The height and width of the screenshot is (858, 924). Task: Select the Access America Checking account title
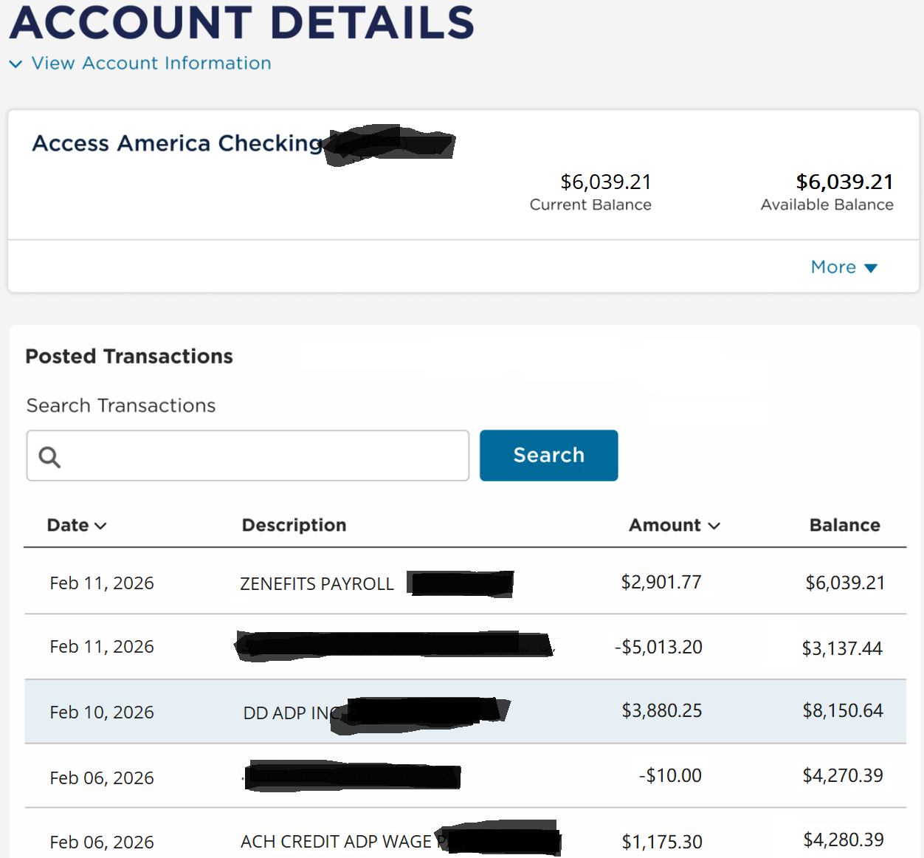click(x=177, y=143)
